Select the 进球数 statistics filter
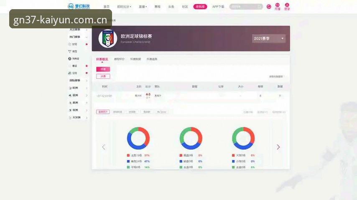This screenshot has width=357, height=200. tap(132, 112)
